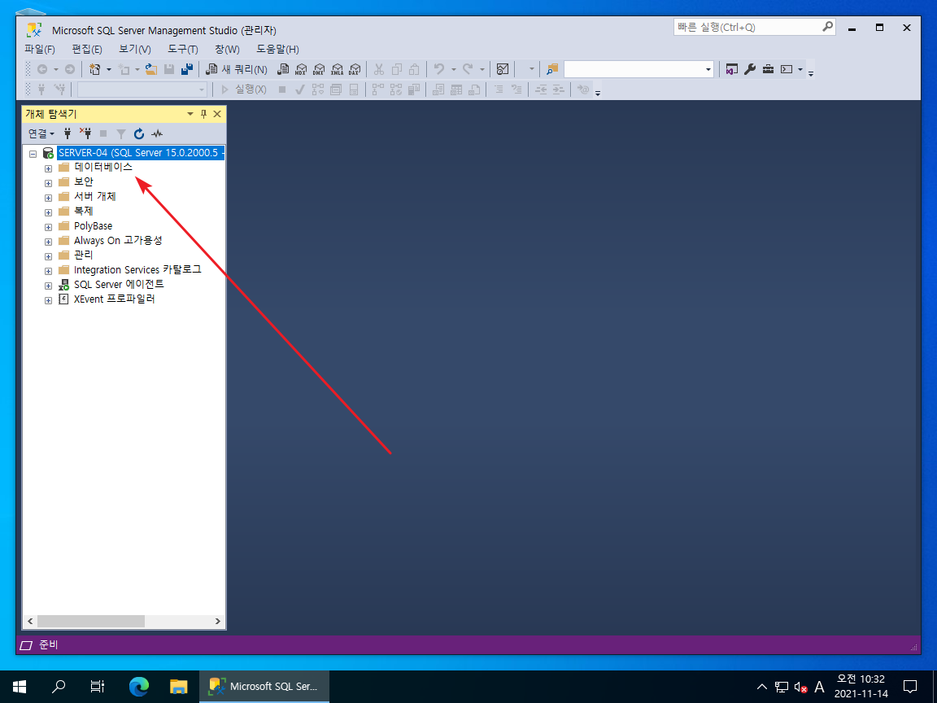This screenshot has width=937, height=703.
Task: Select the SERVER-04 server tree item
Action: [x=141, y=153]
